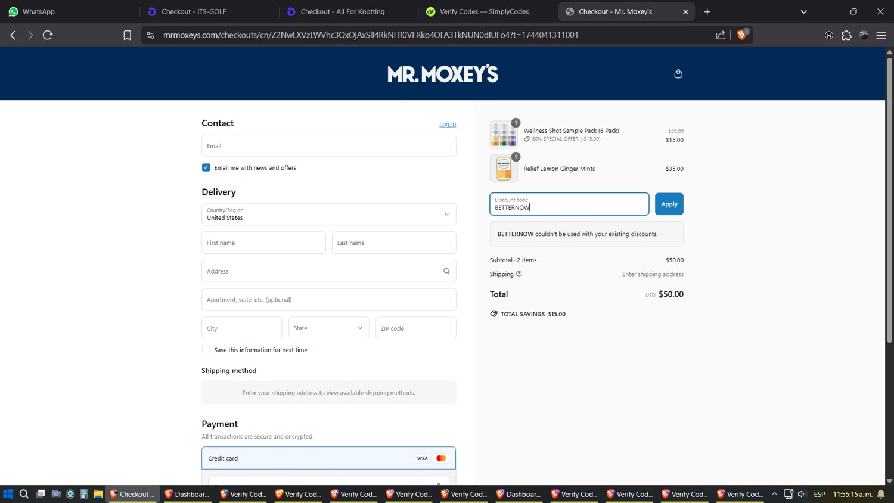Click the address search magnifier icon
Image resolution: width=894 pixels, height=503 pixels.
pos(446,271)
